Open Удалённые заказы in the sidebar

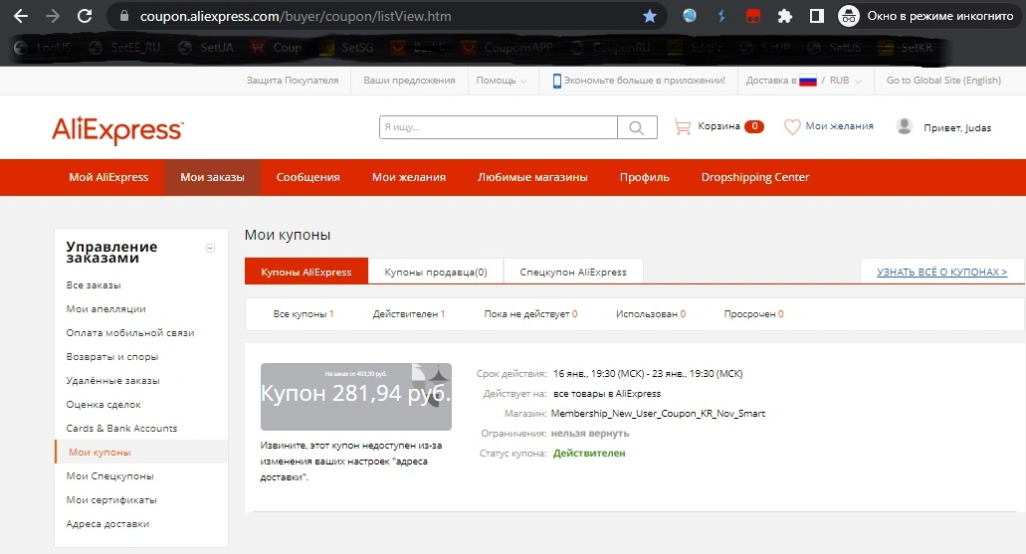coord(112,381)
